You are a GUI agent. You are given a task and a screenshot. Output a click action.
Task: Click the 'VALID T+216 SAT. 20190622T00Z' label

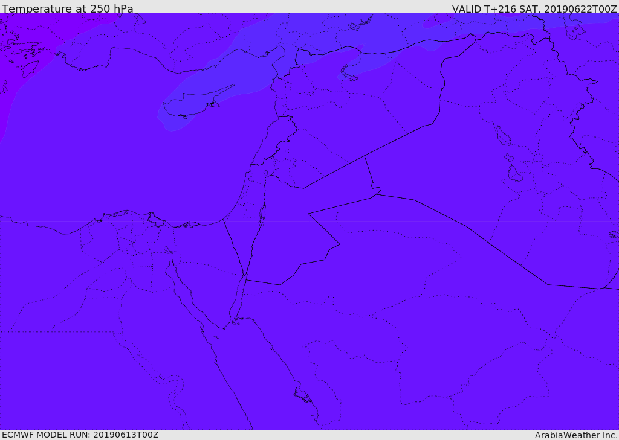coord(534,8)
